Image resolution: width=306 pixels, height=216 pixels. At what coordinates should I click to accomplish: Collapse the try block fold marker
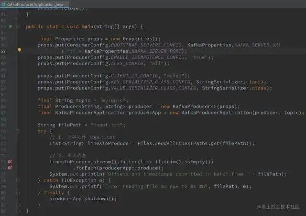18,131
